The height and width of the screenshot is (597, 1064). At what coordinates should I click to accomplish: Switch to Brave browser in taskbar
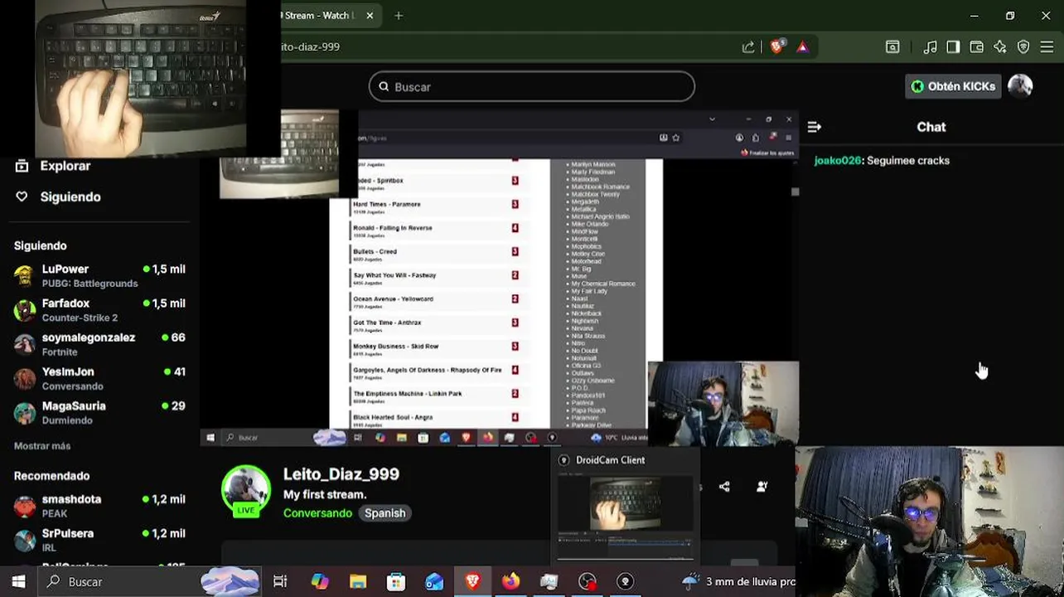tap(472, 582)
